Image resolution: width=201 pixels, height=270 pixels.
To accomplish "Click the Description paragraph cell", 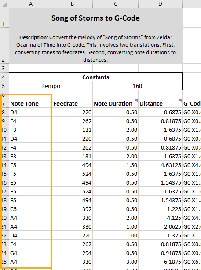I will click(95, 45).
